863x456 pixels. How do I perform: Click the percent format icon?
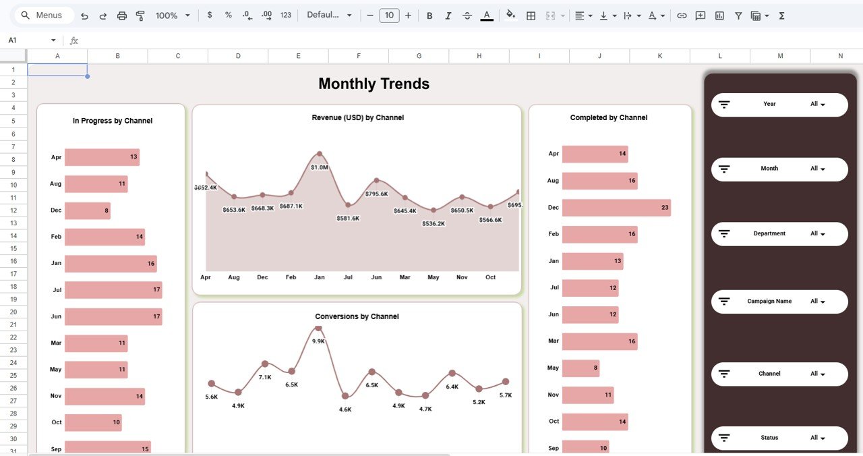(x=228, y=15)
